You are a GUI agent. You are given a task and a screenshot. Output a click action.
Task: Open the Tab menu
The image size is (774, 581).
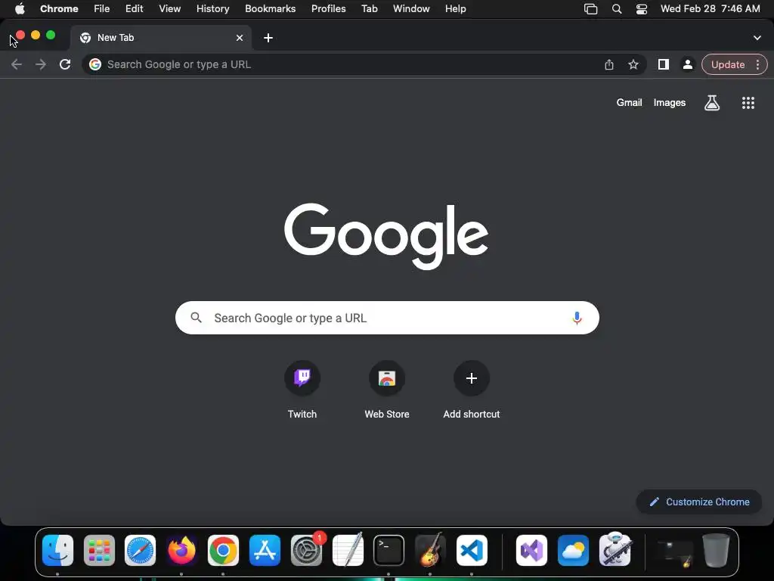(369, 9)
